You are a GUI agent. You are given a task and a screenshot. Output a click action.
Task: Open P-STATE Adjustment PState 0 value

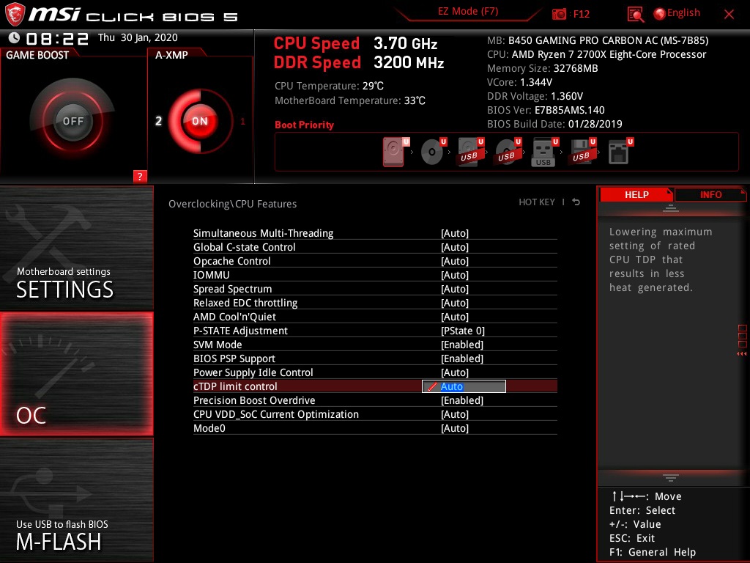[x=463, y=331]
